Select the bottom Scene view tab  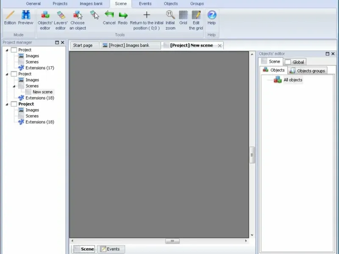tap(83, 249)
